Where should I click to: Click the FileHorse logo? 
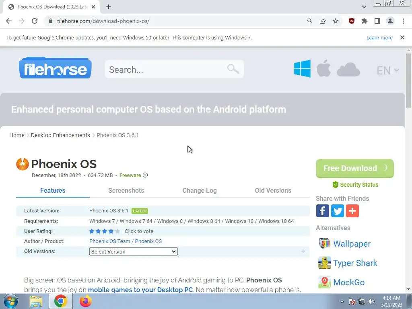pos(55,68)
